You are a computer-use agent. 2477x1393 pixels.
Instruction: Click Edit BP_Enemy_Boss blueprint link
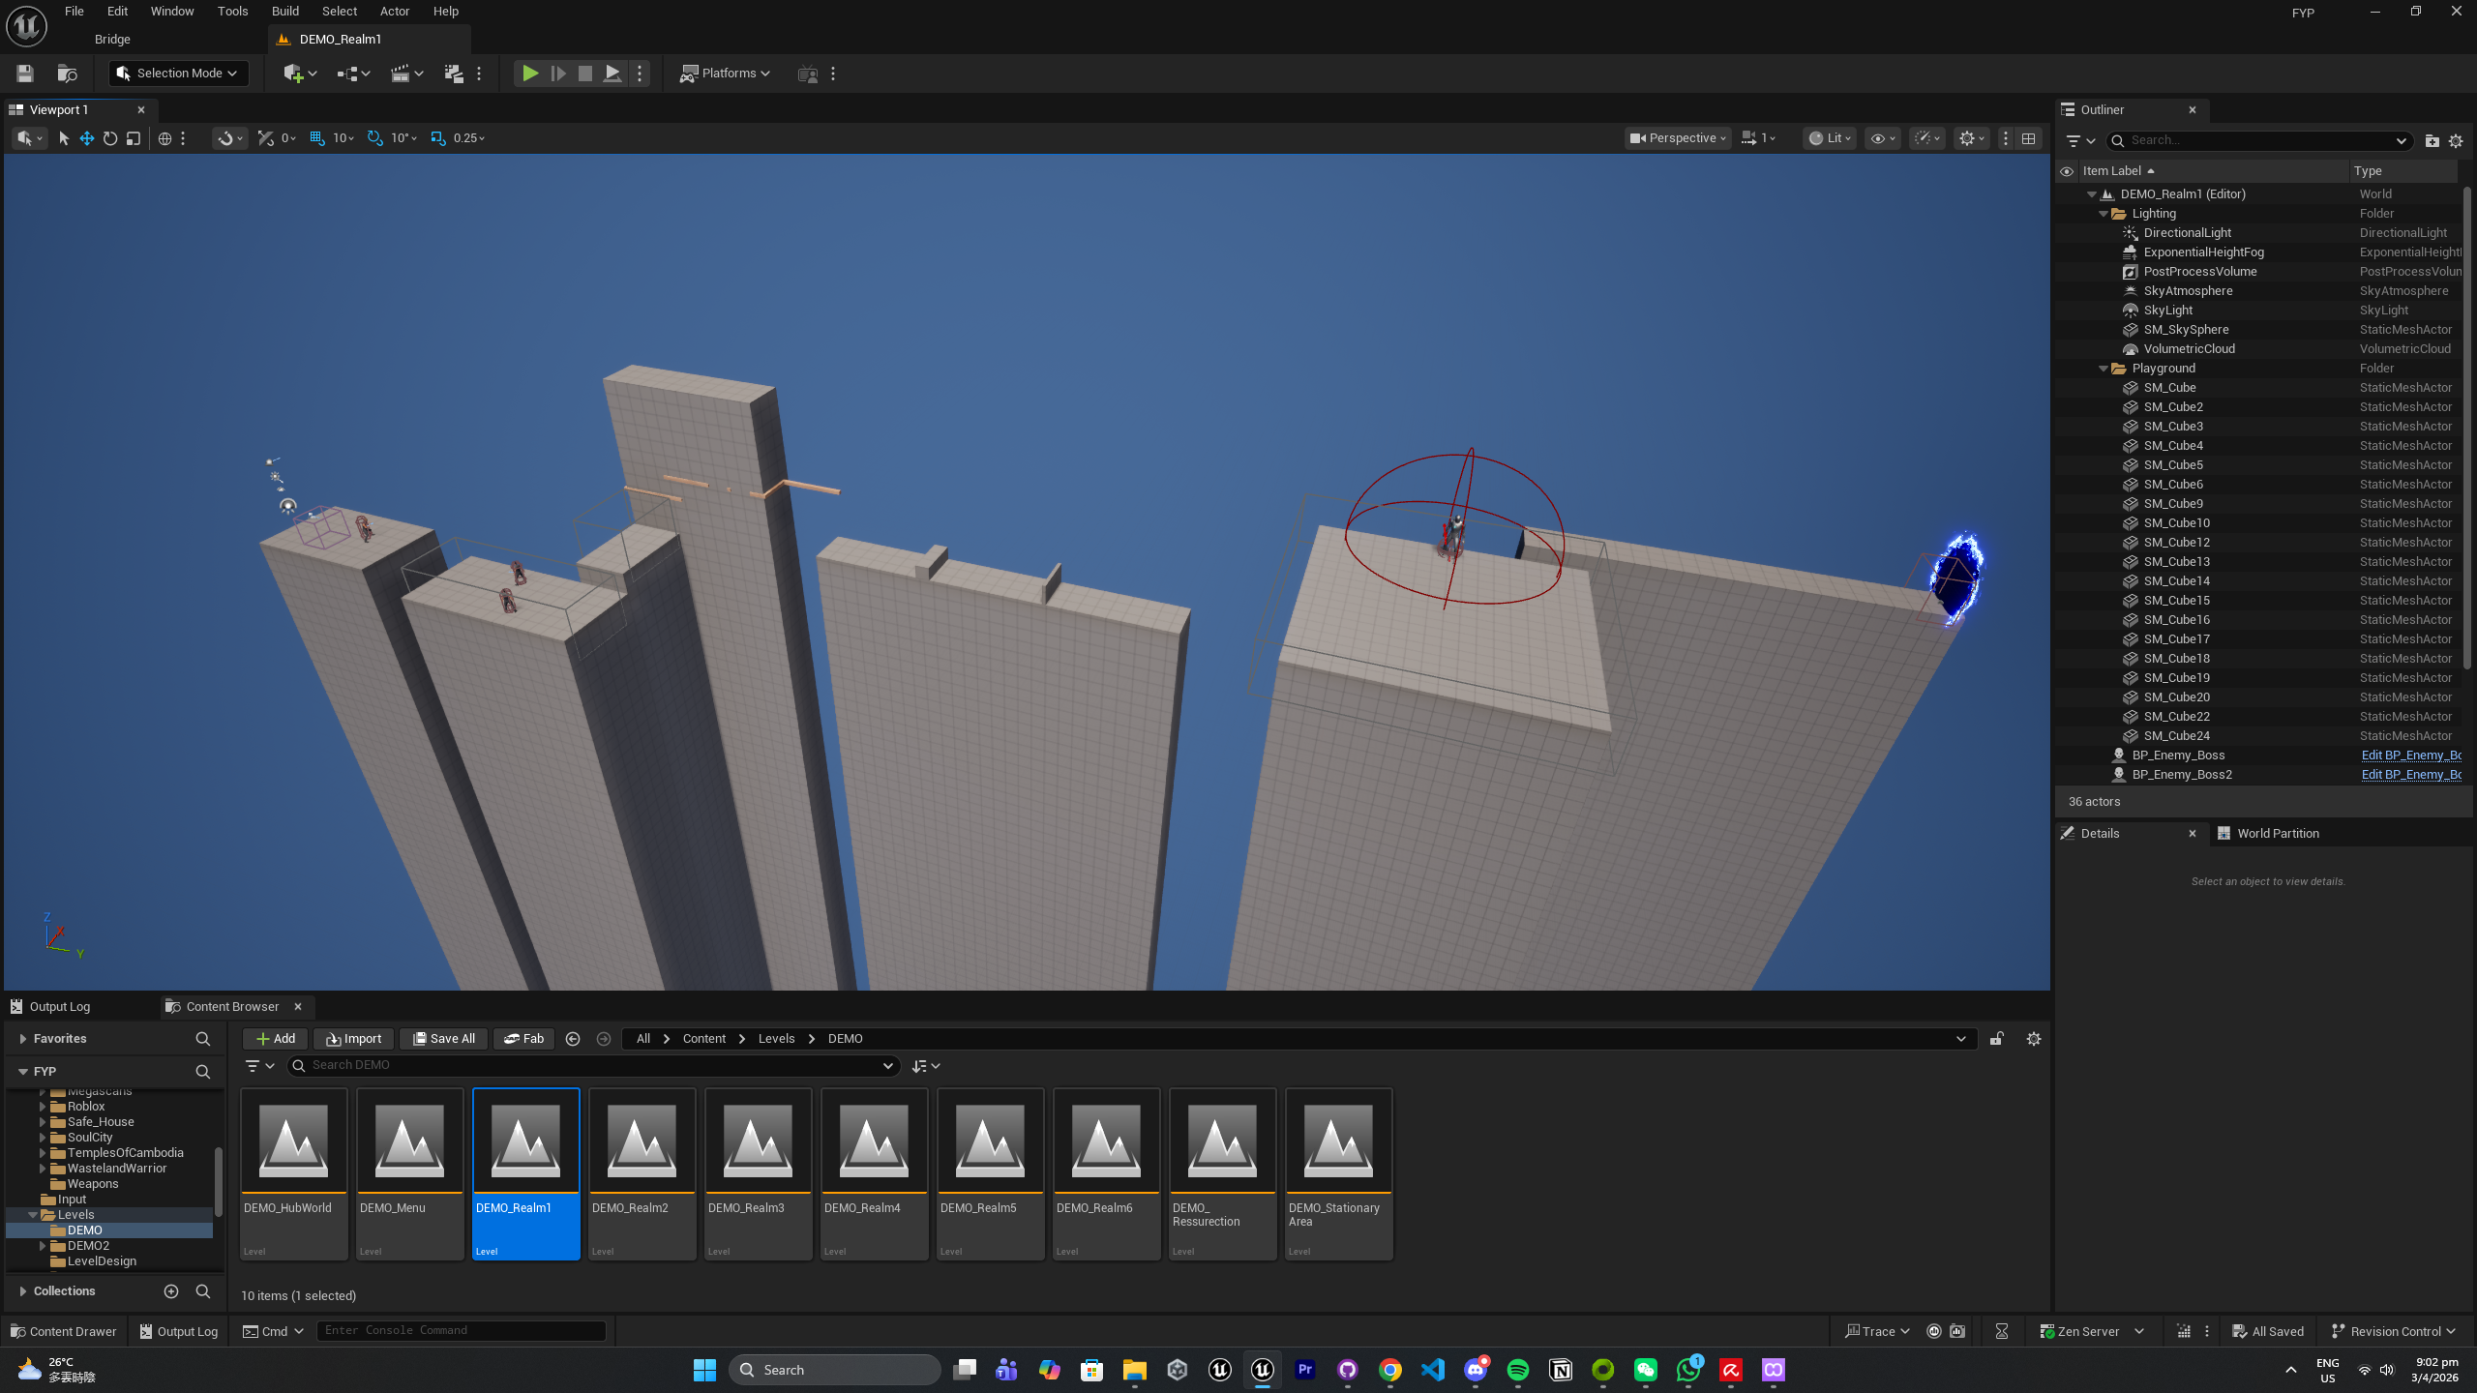pos(2410,756)
